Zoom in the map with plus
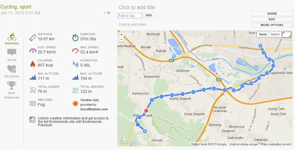 click(x=121, y=35)
